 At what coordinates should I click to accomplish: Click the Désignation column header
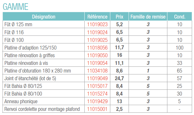[44, 17]
